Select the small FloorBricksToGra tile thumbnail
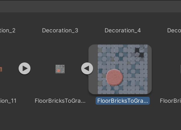This screenshot has width=181, height=130. (x=60, y=69)
